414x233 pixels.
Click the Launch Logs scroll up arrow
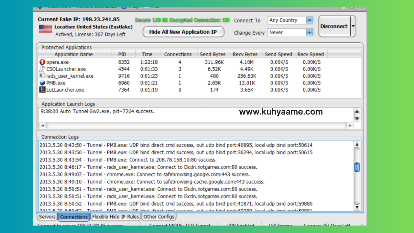pyautogui.click(x=357, y=112)
